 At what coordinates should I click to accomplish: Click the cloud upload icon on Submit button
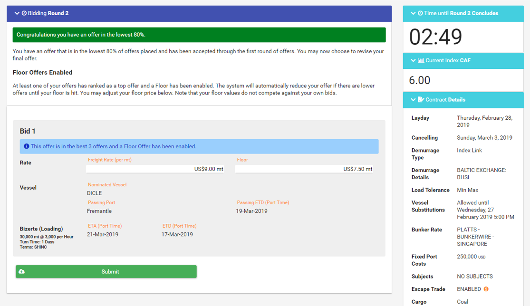click(21, 272)
